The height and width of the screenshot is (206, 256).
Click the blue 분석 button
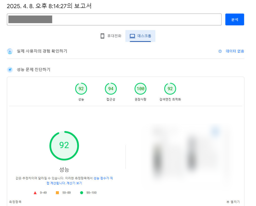coord(234,19)
